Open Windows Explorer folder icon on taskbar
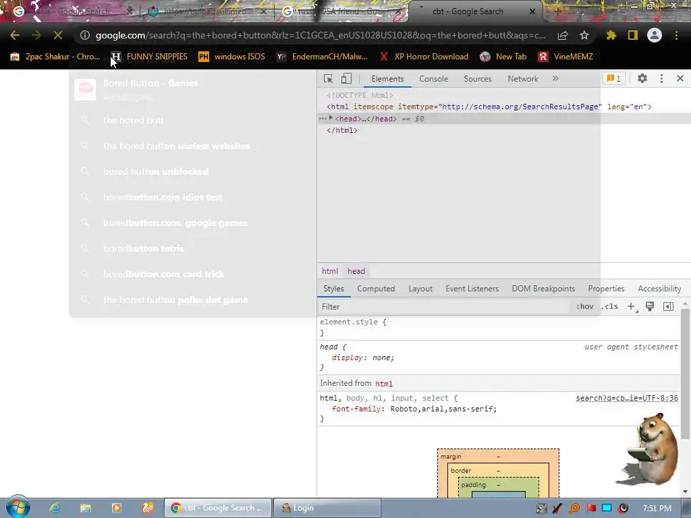 (86, 508)
